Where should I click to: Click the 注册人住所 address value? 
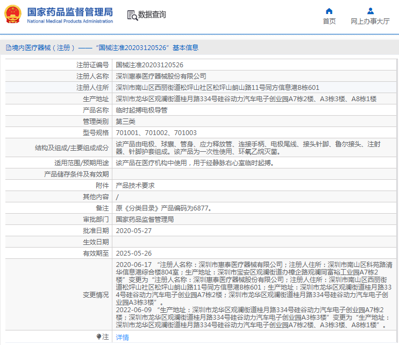[x=218, y=88]
